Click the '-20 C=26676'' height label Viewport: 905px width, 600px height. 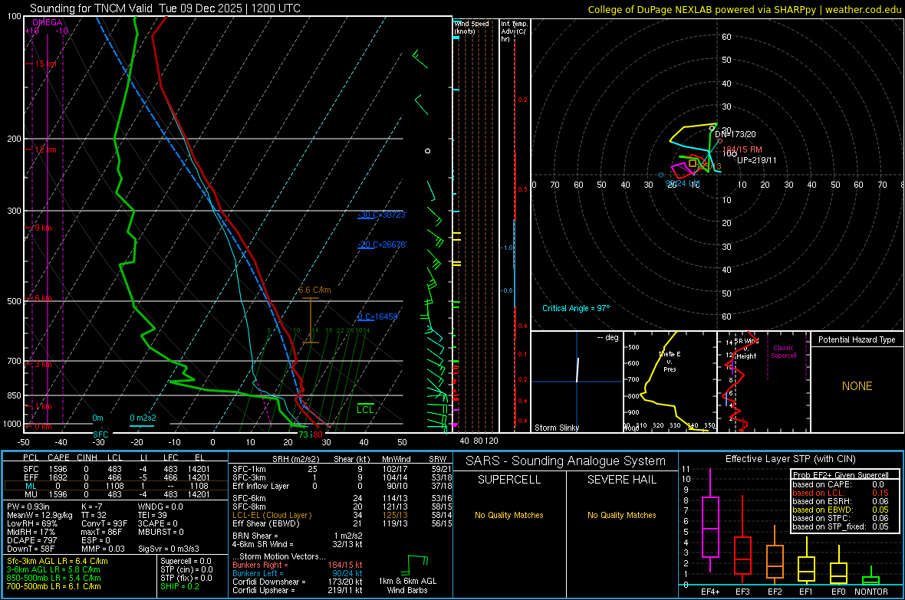(381, 244)
